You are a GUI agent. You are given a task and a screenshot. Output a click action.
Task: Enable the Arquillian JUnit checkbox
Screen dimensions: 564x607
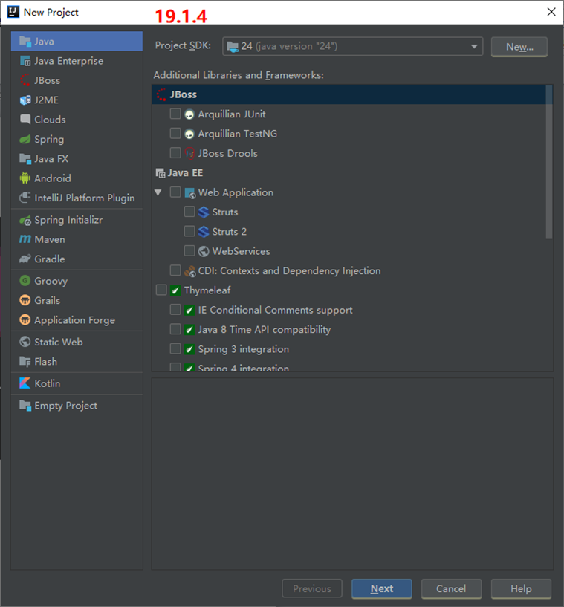pos(175,114)
